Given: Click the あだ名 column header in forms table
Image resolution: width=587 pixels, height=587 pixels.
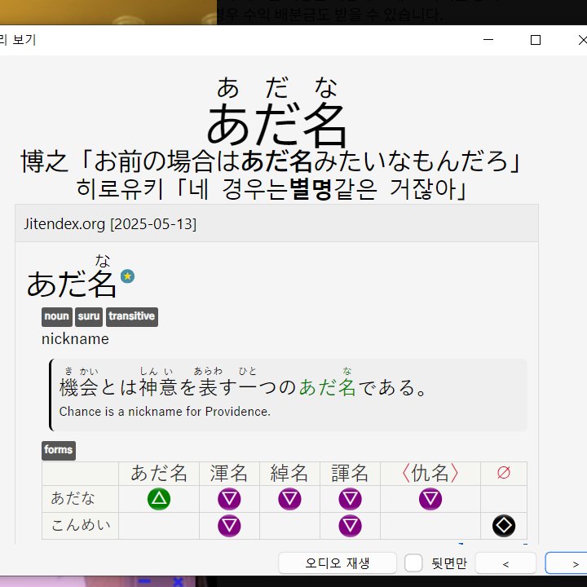Looking at the screenshot, I should coord(159,473).
